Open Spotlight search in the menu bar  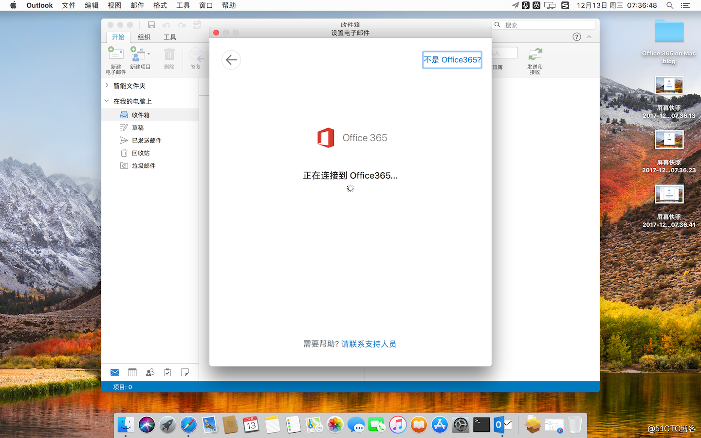coord(670,5)
